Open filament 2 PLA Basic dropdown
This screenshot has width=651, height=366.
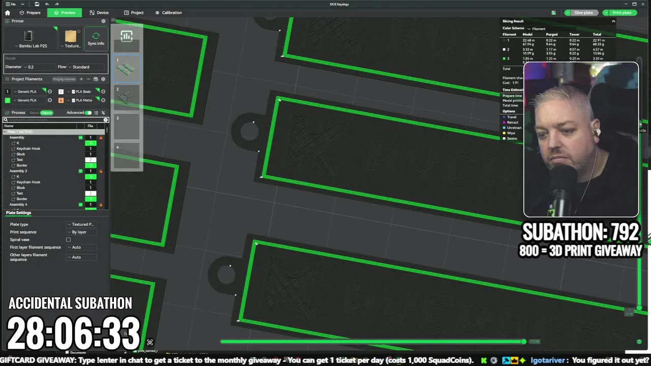81,91
